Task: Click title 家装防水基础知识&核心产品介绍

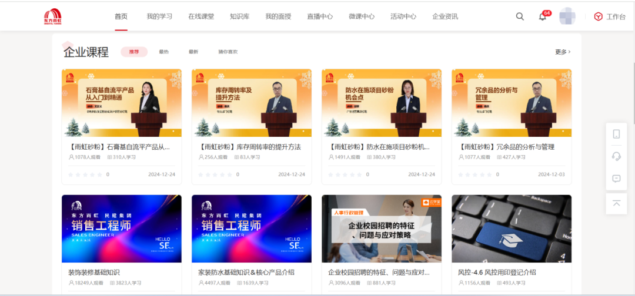Action: [x=246, y=273]
